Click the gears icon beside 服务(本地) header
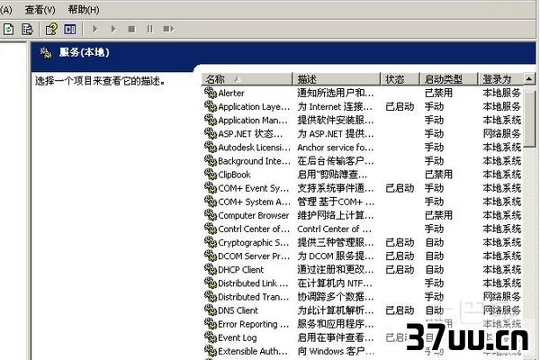This screenshot has height=360, width=540. click(46, 53)
